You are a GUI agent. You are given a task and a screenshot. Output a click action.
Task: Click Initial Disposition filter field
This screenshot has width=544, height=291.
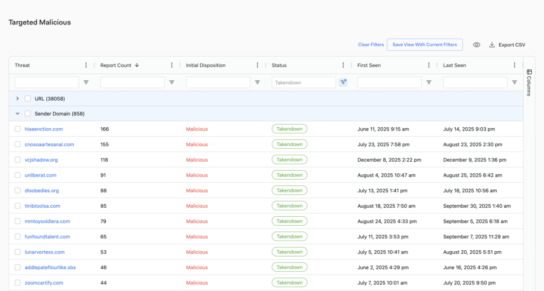tap(218, 82)
